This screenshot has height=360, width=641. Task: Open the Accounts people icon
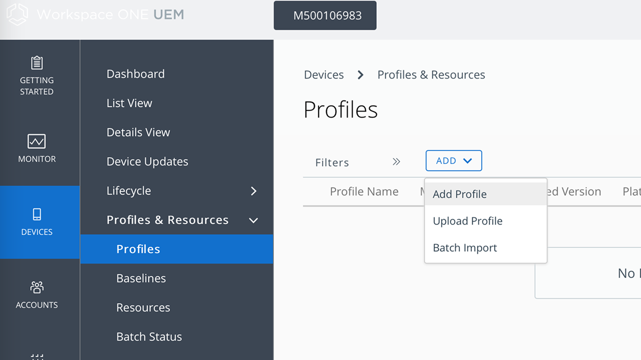(37, 287)
